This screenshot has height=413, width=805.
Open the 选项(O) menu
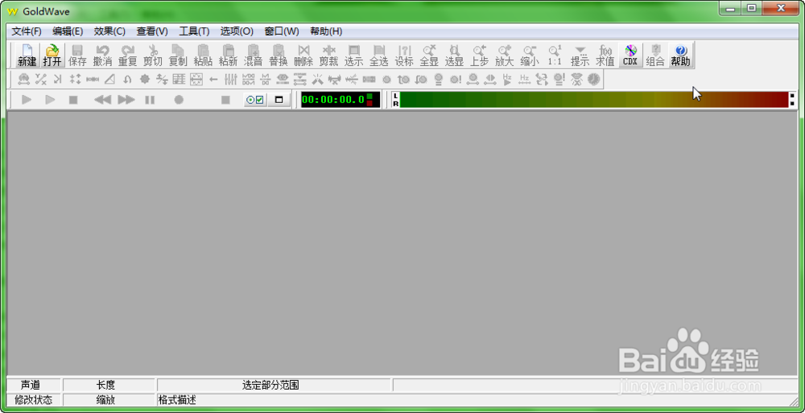click(237, 31)
